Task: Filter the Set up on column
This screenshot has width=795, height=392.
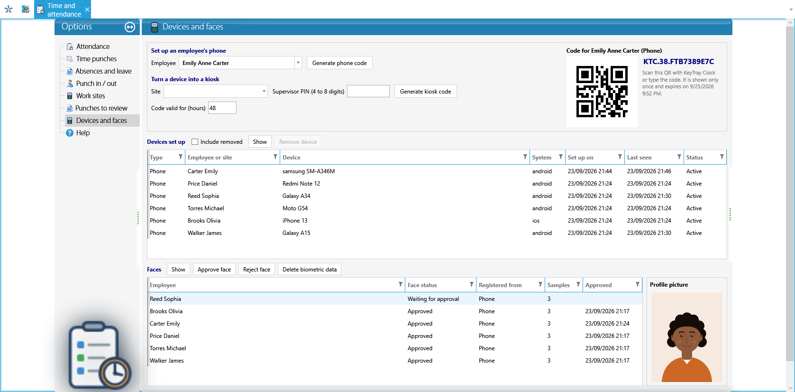Action: tap(620, 157)
